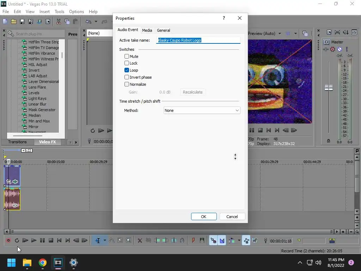Toggle loop playback icon in transport bar
Screen dimensions: 361x271
click(x=17, y=241)
